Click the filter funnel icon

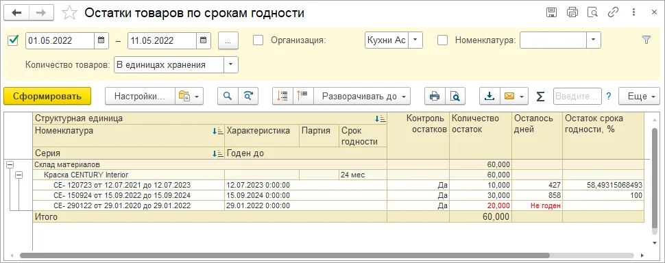646,40
